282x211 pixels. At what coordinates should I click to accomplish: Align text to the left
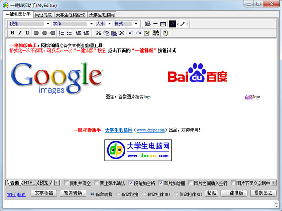click(37, 33)
